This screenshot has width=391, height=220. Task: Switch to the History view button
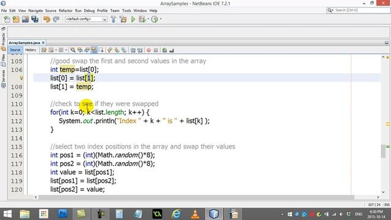(31, 50)
